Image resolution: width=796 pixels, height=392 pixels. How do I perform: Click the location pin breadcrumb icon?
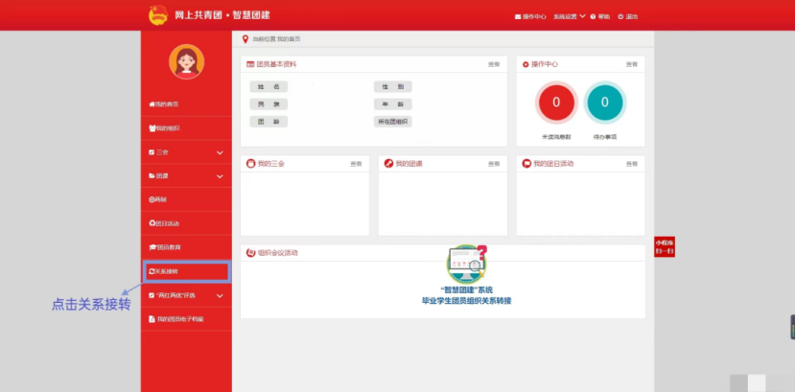point(246,38)
